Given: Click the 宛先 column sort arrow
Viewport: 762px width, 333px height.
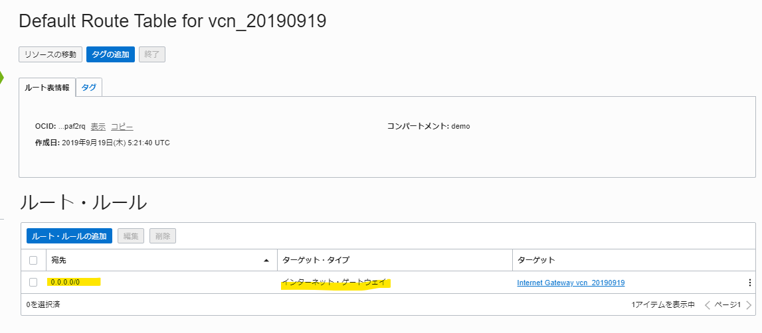Looking at the screenshot, I should click(267, 260).
